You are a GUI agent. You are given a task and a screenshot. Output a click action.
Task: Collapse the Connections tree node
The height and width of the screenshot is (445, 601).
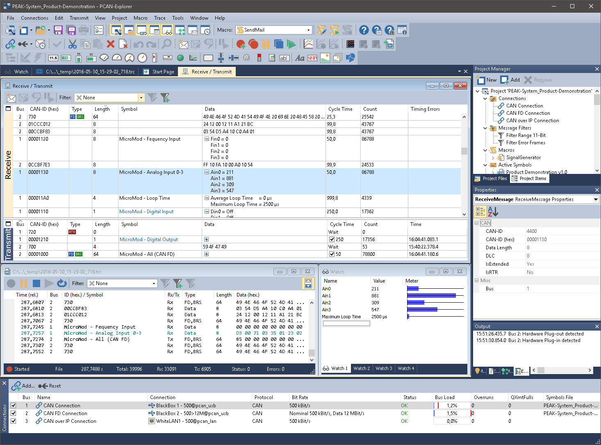tap(485, 98)
